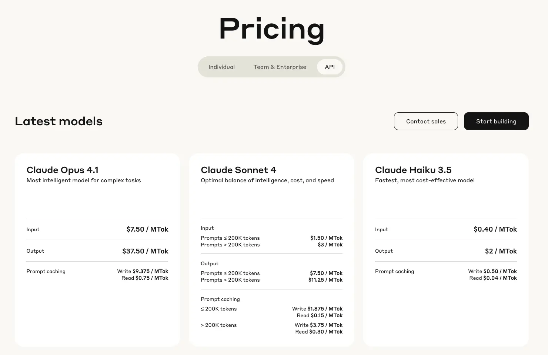
Task: Click the Sonnet output price $11.25 / MTok
Action: pyautogui.click(x=325, y=280)
